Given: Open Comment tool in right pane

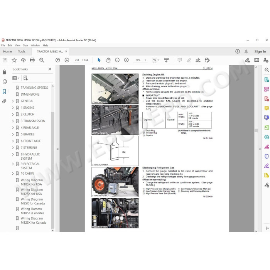Looking at the screenshot, I should coord(267,108).
